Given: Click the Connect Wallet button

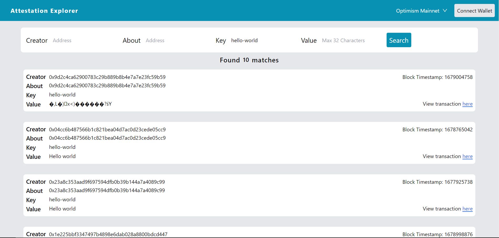Looking at the screenshot, I should 475,11.
